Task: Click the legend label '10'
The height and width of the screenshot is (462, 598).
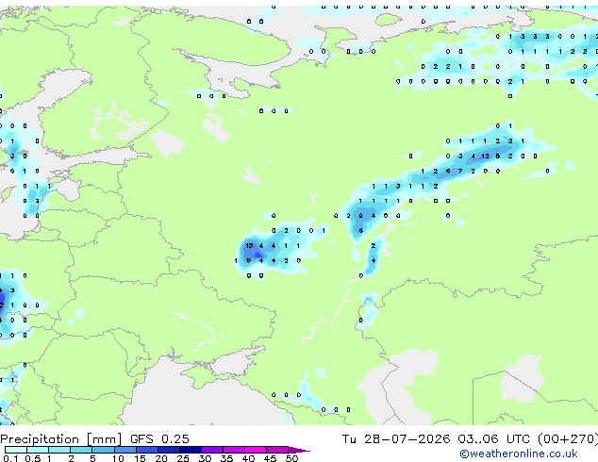Action: (118, 458)
